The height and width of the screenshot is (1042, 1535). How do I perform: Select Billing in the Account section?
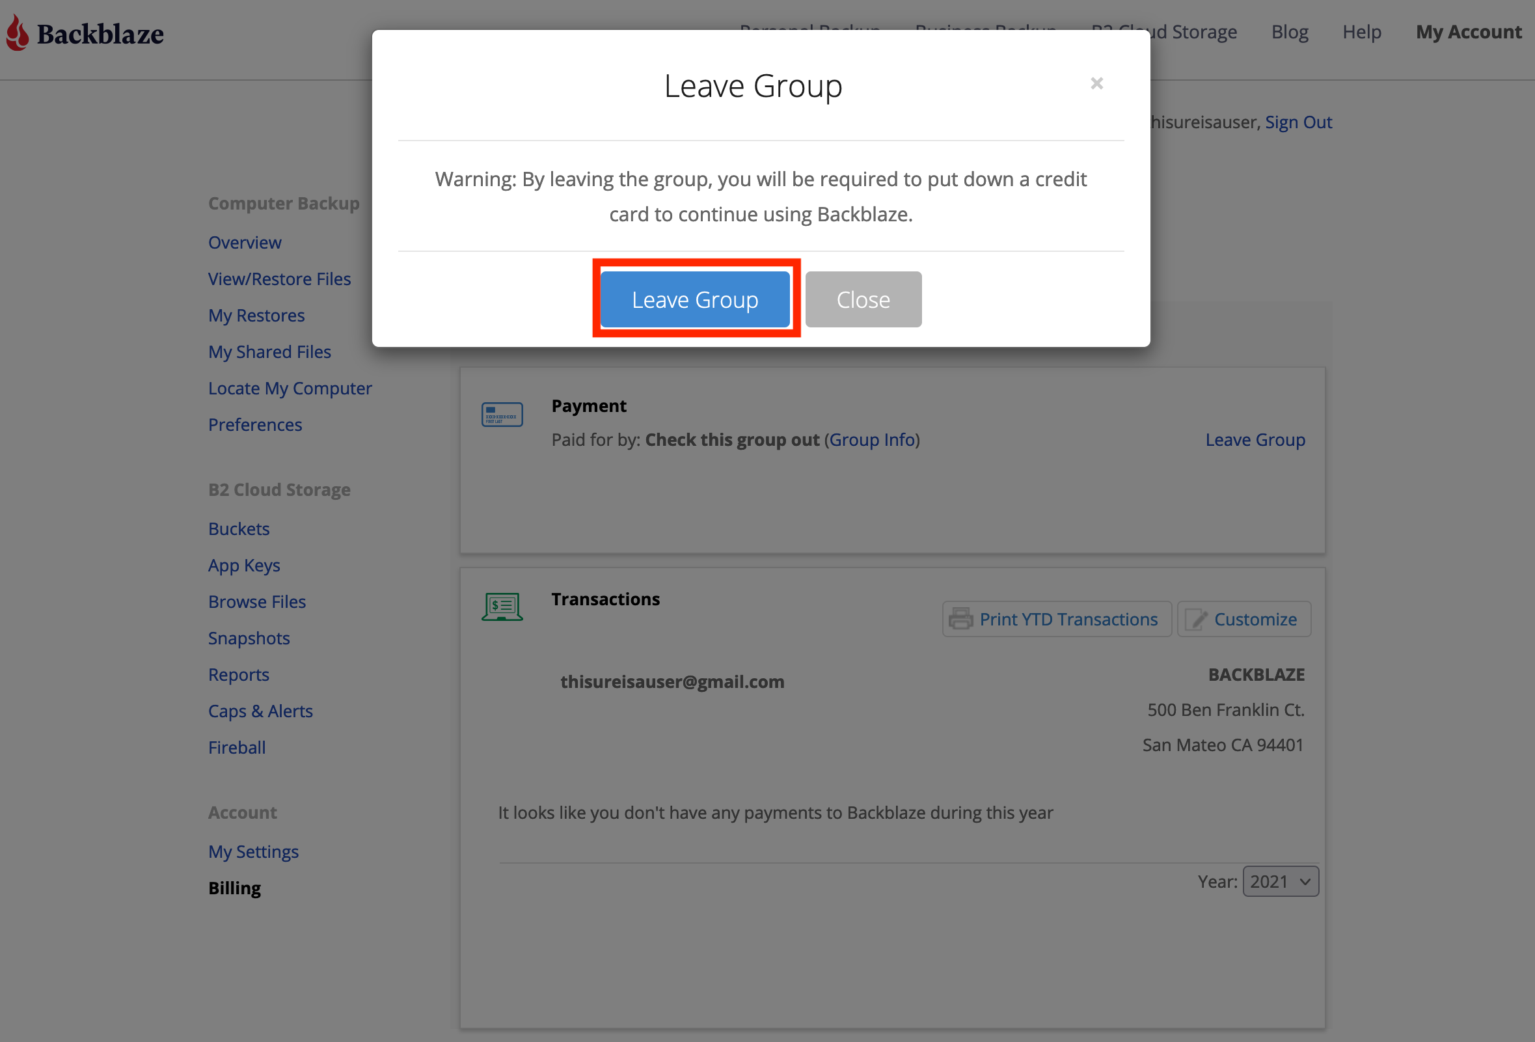tap(234, 887)
